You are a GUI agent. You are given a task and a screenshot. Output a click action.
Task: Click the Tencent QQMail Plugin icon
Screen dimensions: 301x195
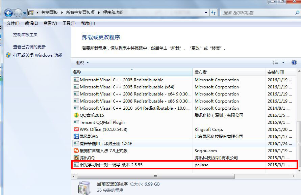pos(76,122)
